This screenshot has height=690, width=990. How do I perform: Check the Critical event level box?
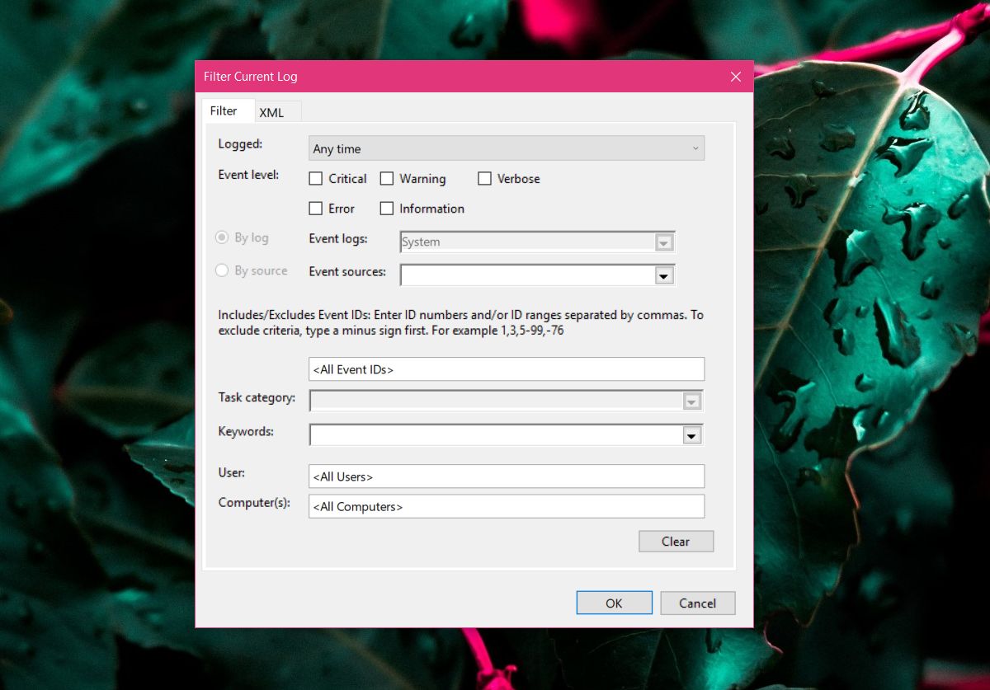click(x=315, y=179)
